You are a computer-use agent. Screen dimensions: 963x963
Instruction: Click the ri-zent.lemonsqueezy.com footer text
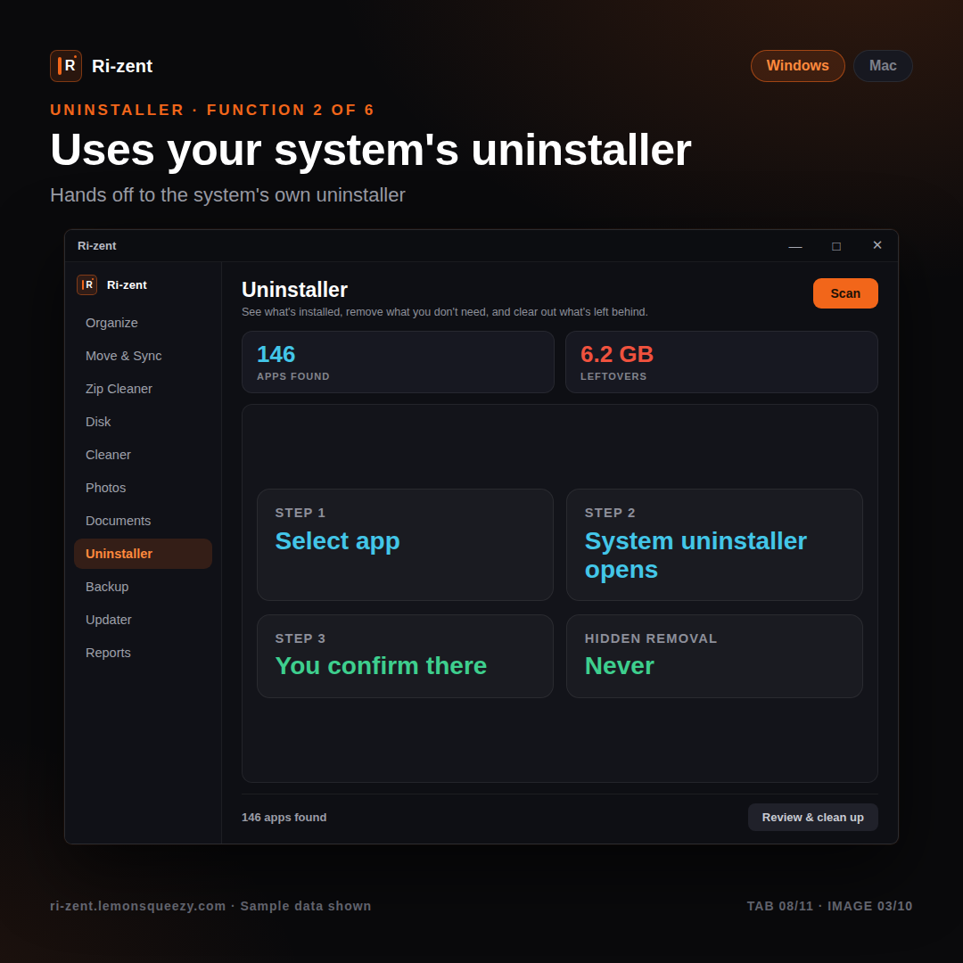[138, 907]
